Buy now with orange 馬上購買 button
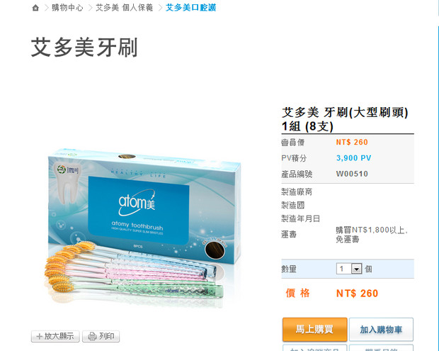This screenshot has height=351, width=439. (314, 329)
